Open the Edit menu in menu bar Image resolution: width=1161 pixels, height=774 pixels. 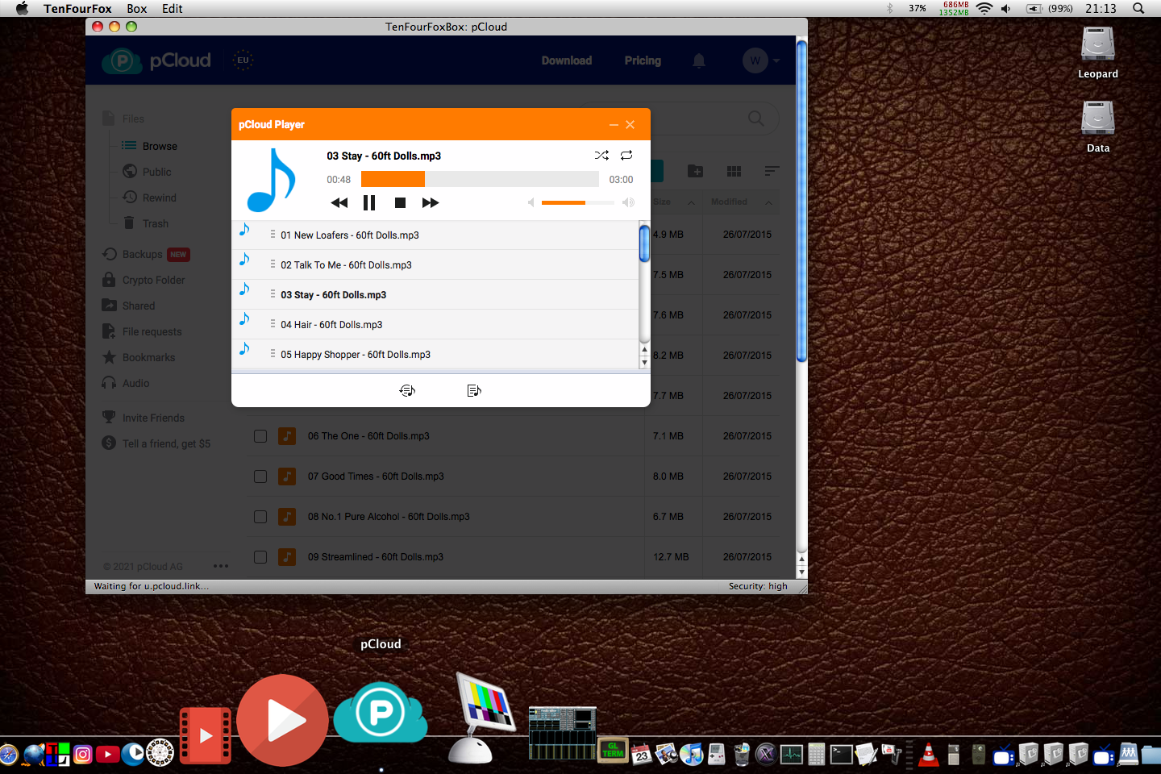coord(173,9)
